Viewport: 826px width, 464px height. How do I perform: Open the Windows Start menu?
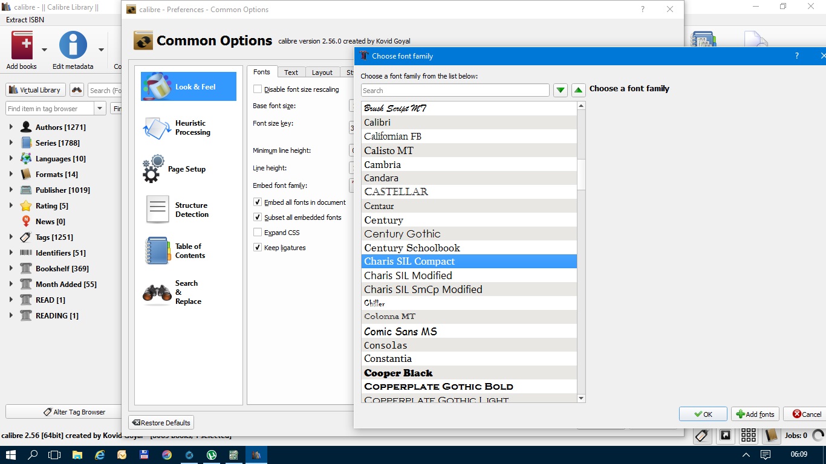coord(11,454)
